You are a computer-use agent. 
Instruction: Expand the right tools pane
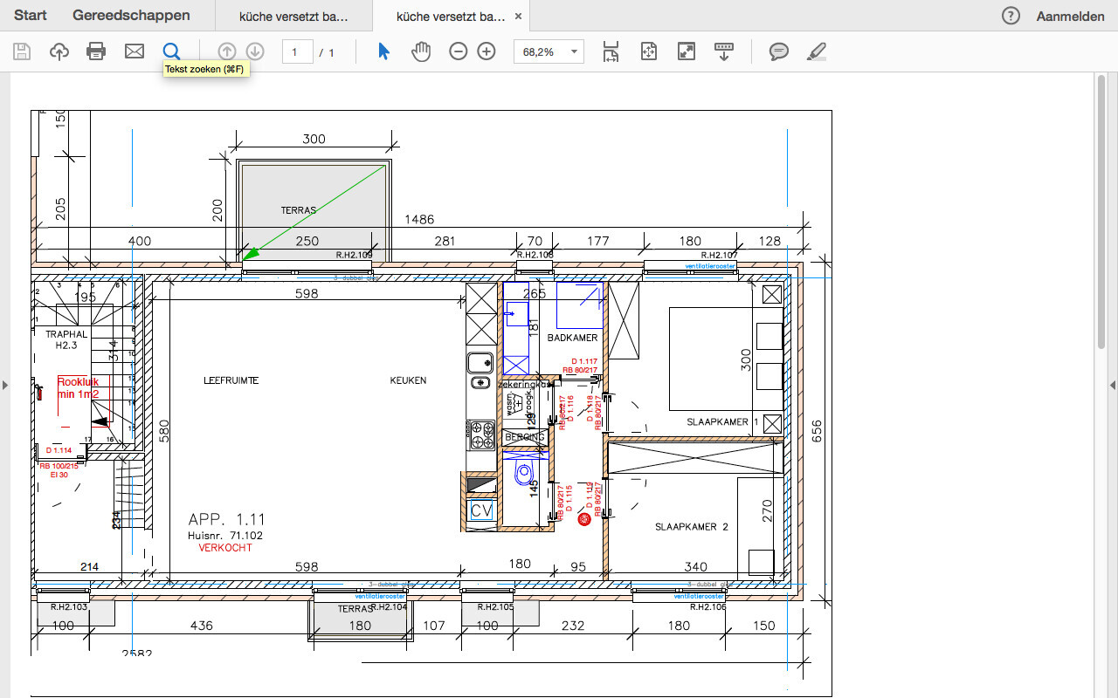[1112, 385]
